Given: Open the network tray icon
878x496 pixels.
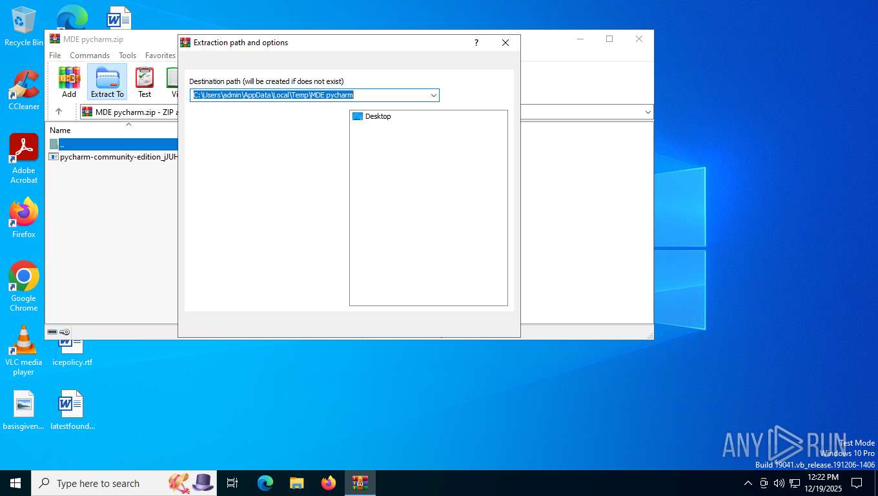Looking at the screenshot, I should 795,483.
